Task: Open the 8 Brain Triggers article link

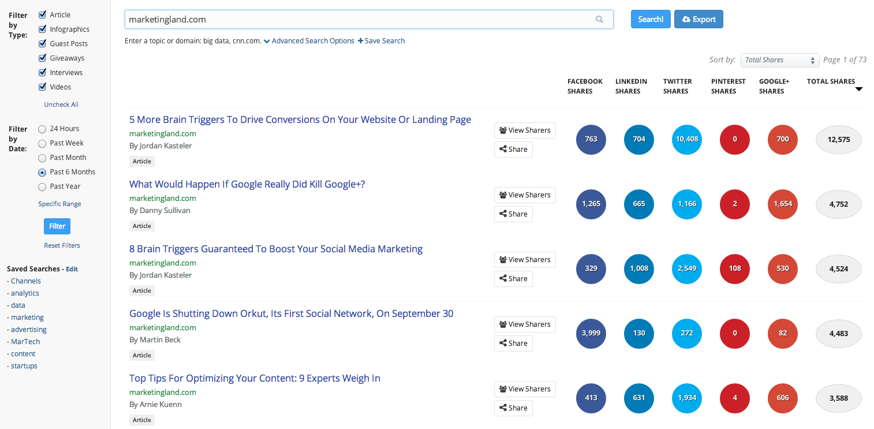Action: coord(276,249)
